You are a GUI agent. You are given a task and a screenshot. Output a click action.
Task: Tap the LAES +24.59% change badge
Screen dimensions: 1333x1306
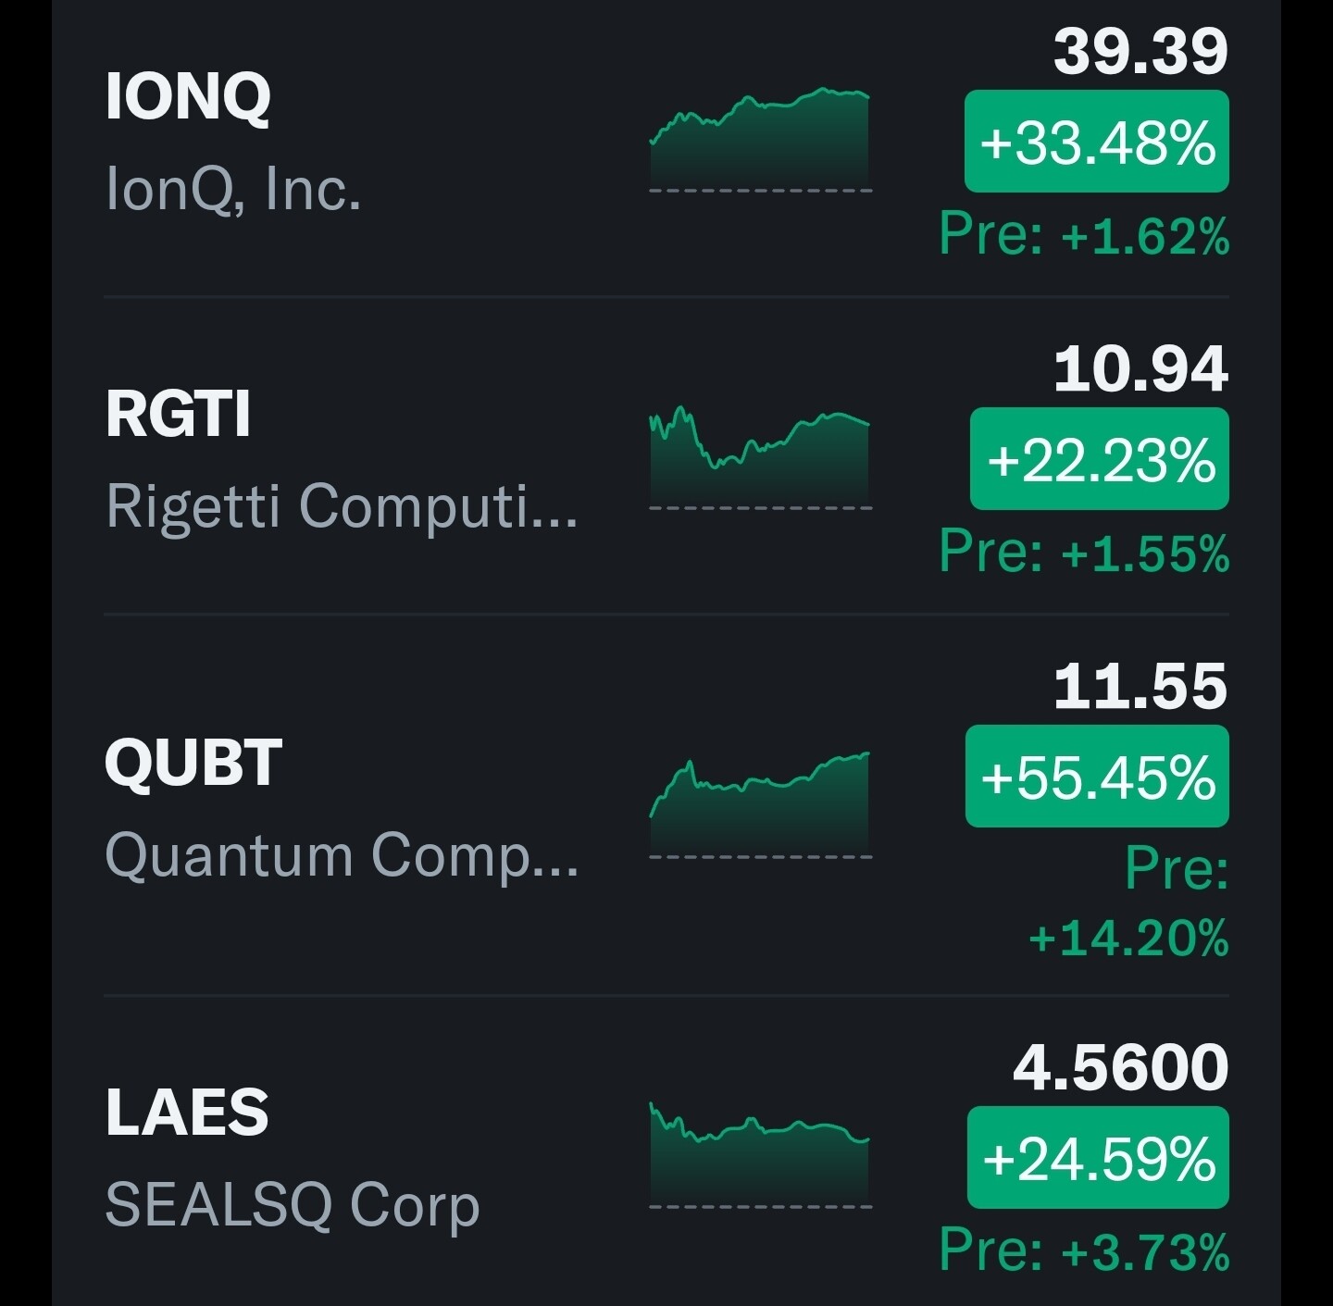[1098, 1158]
